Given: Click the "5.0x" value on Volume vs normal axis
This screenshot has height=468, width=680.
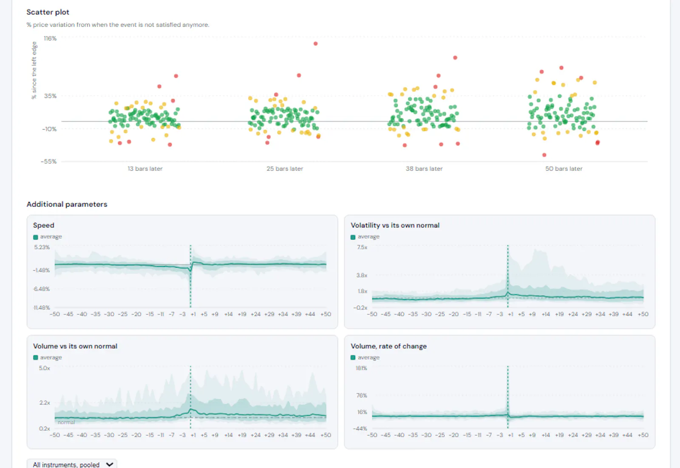Looking at the screenshot, I should [x=45, y=368].
